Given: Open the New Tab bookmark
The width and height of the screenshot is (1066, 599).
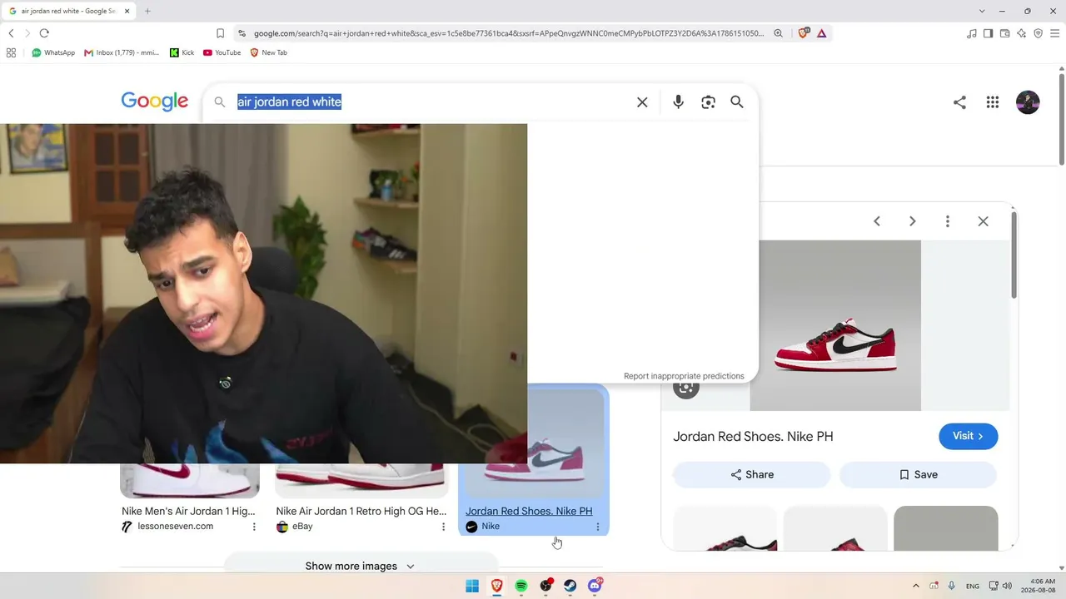Looking at the screenshot, I should click(268, 52).
